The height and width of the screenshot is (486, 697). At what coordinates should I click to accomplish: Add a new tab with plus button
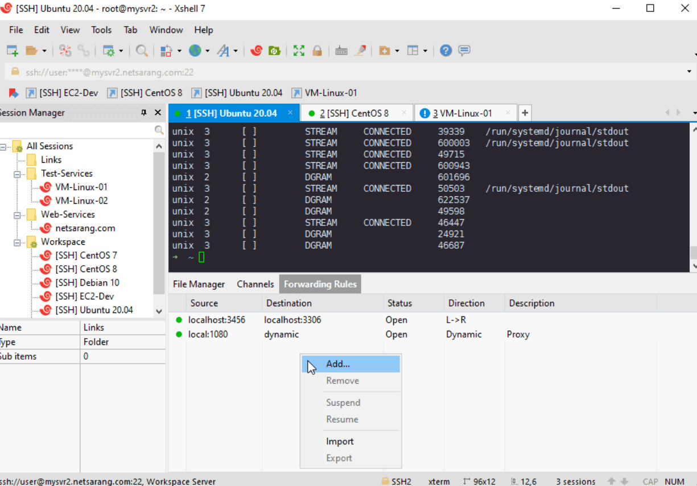[x=525, y=113]
